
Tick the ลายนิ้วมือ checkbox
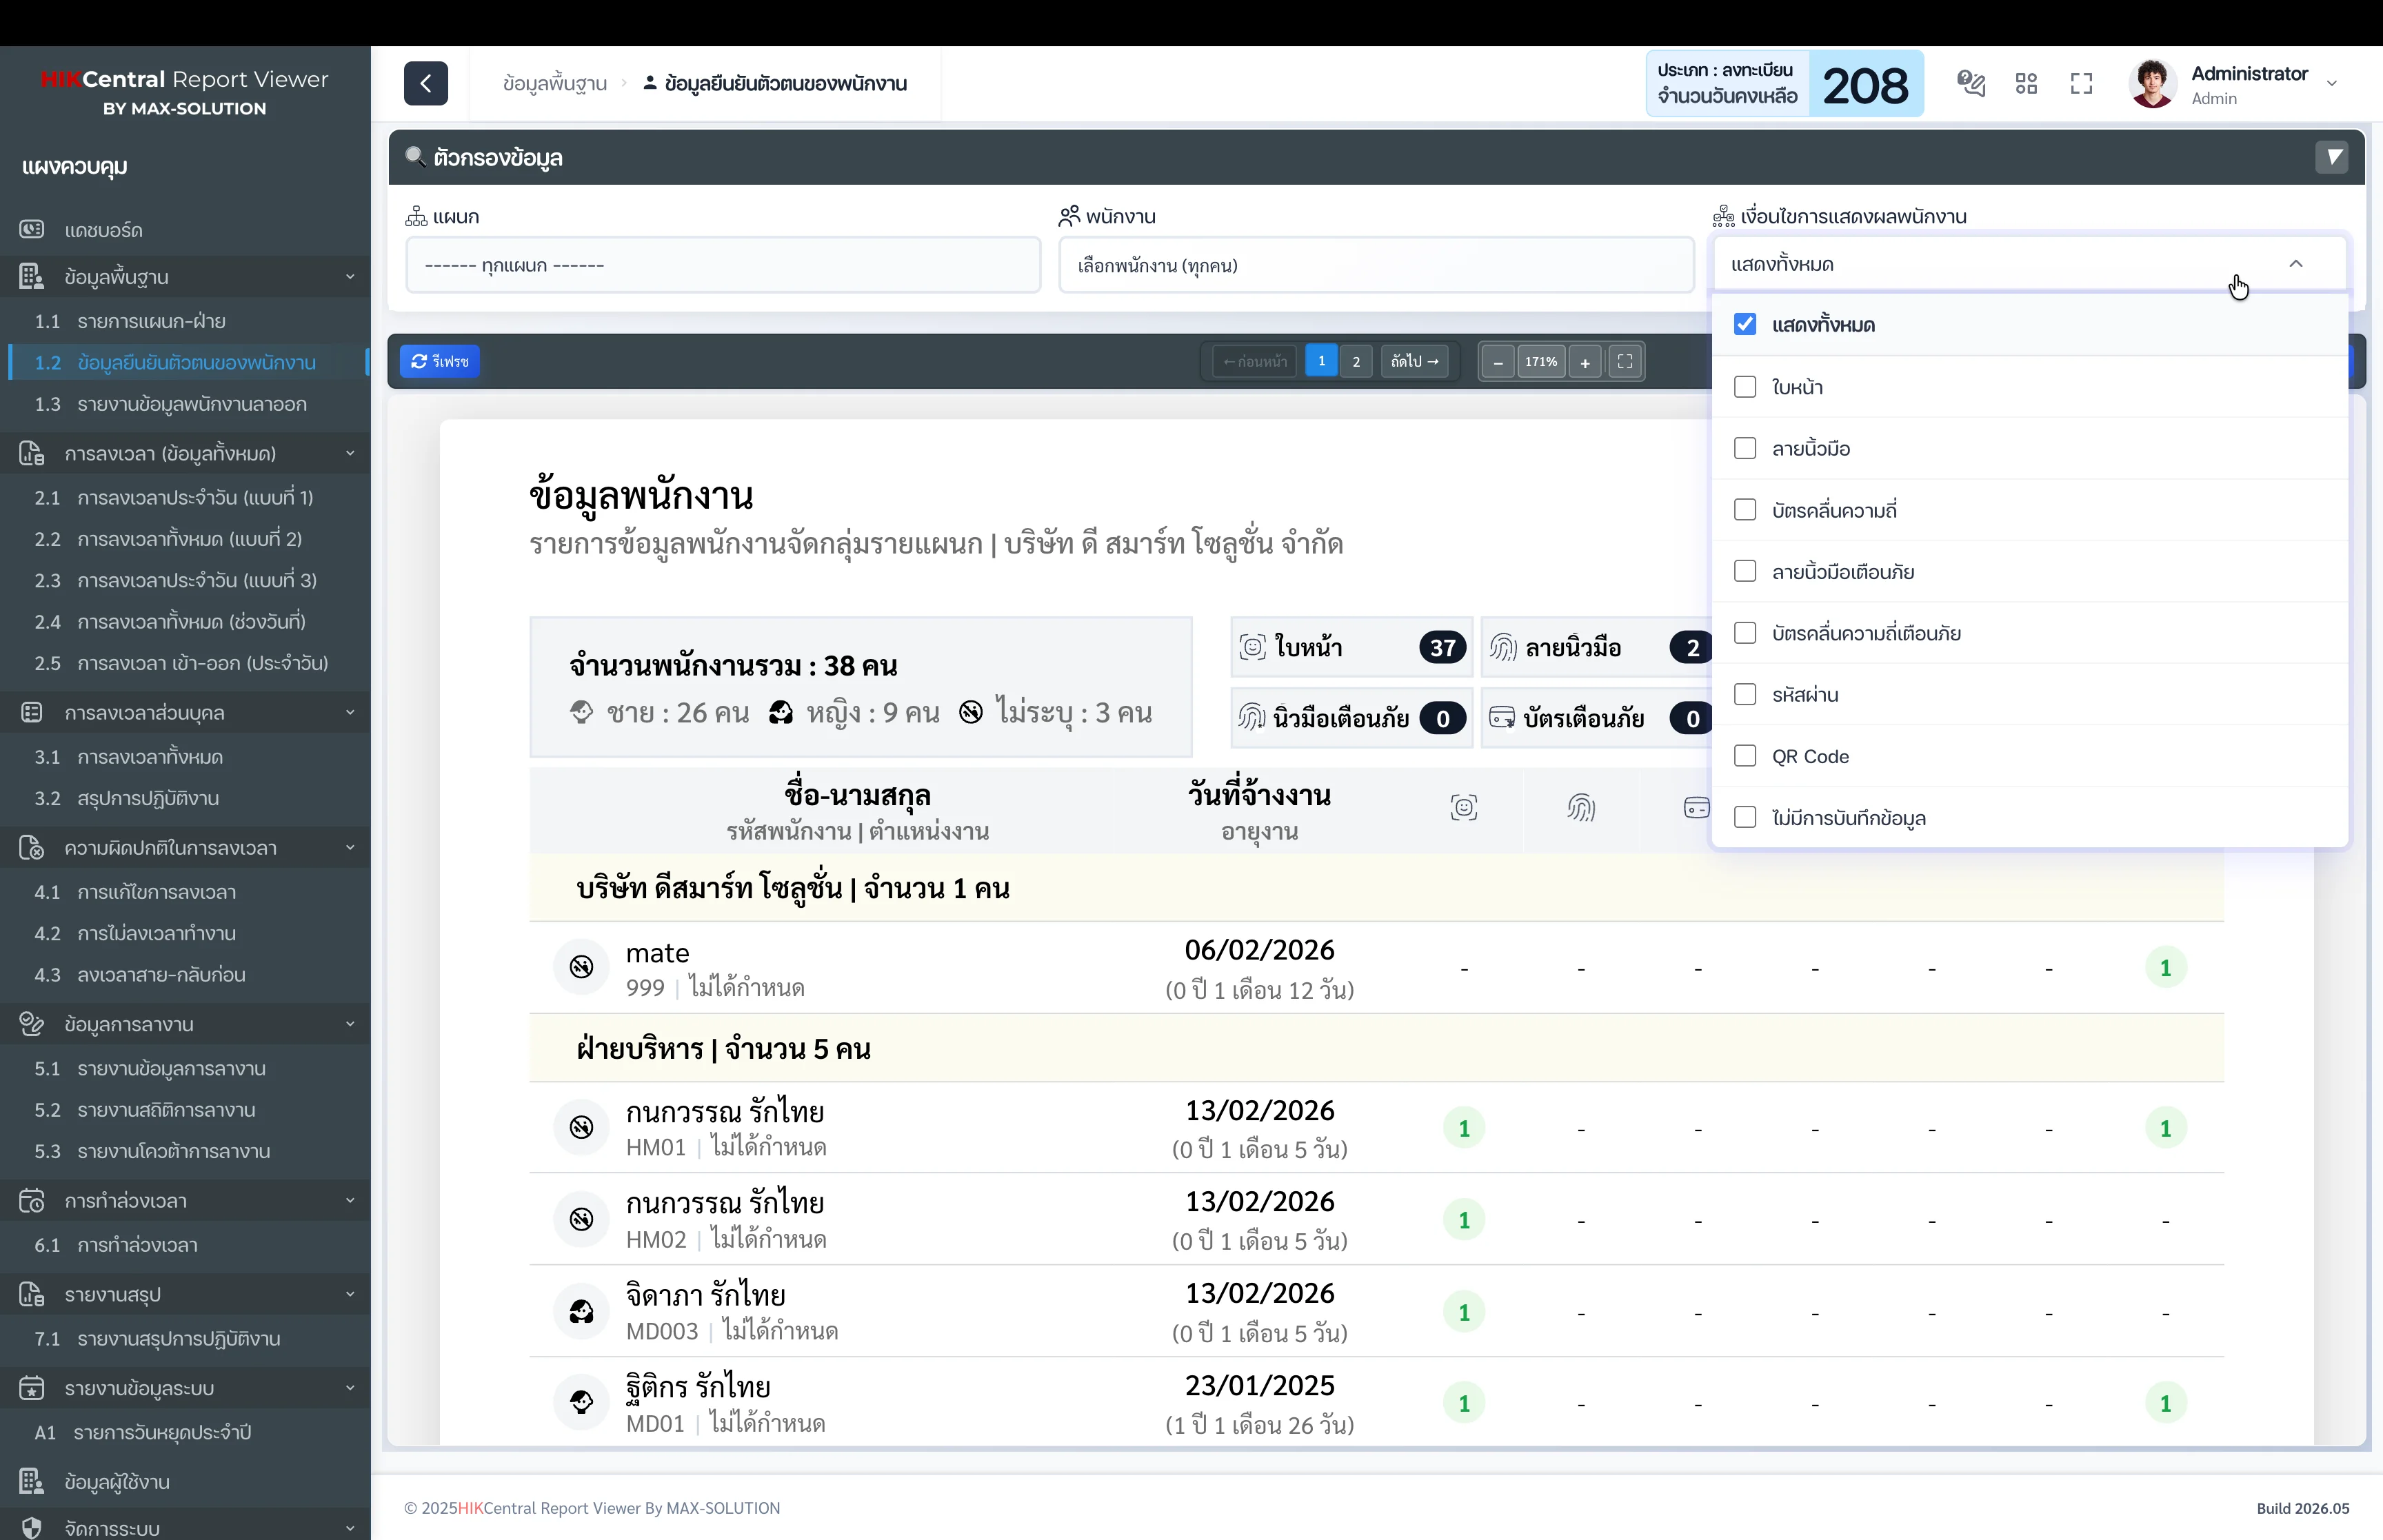1745,448
